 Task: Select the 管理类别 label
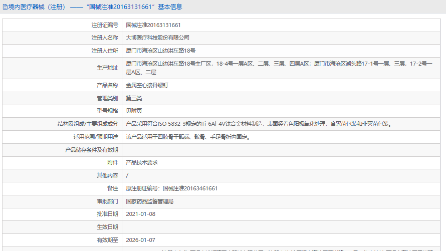click(x=107, y=98)
